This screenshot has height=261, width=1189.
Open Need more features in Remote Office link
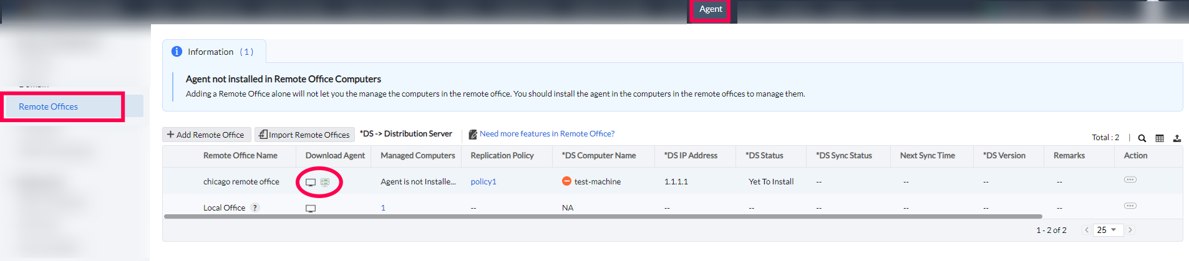(546, 134)
